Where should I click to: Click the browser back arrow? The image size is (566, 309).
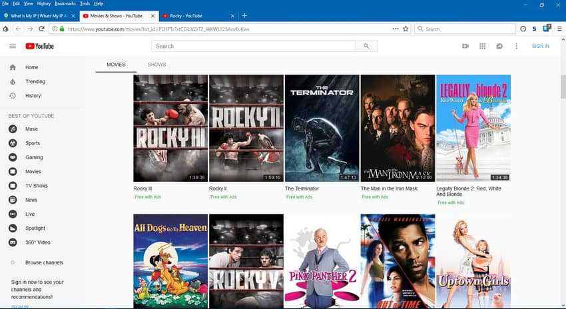(19, 29)
